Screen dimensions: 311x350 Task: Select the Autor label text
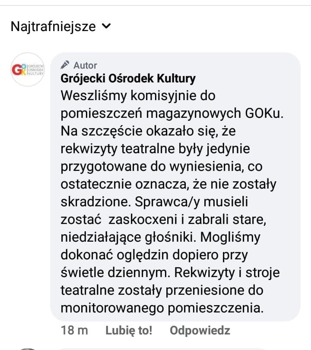85,66
